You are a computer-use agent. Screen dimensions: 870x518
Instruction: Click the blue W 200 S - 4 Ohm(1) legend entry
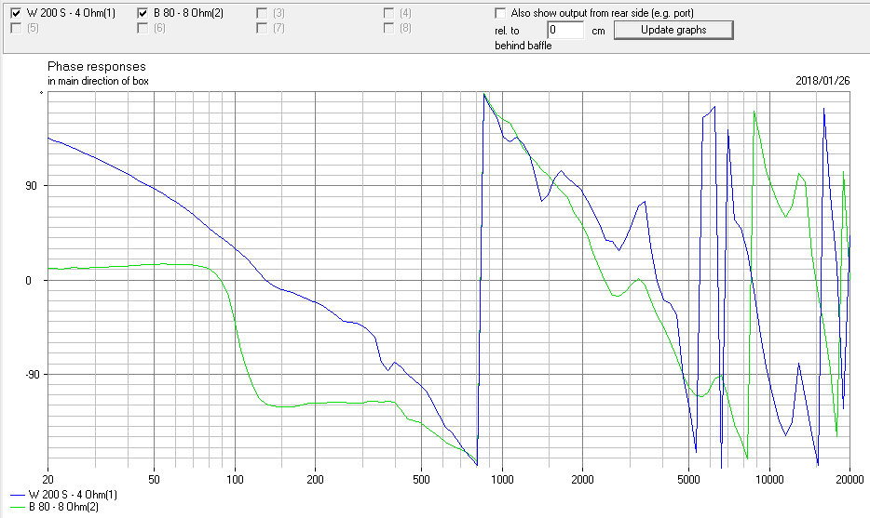pos(64,494)
